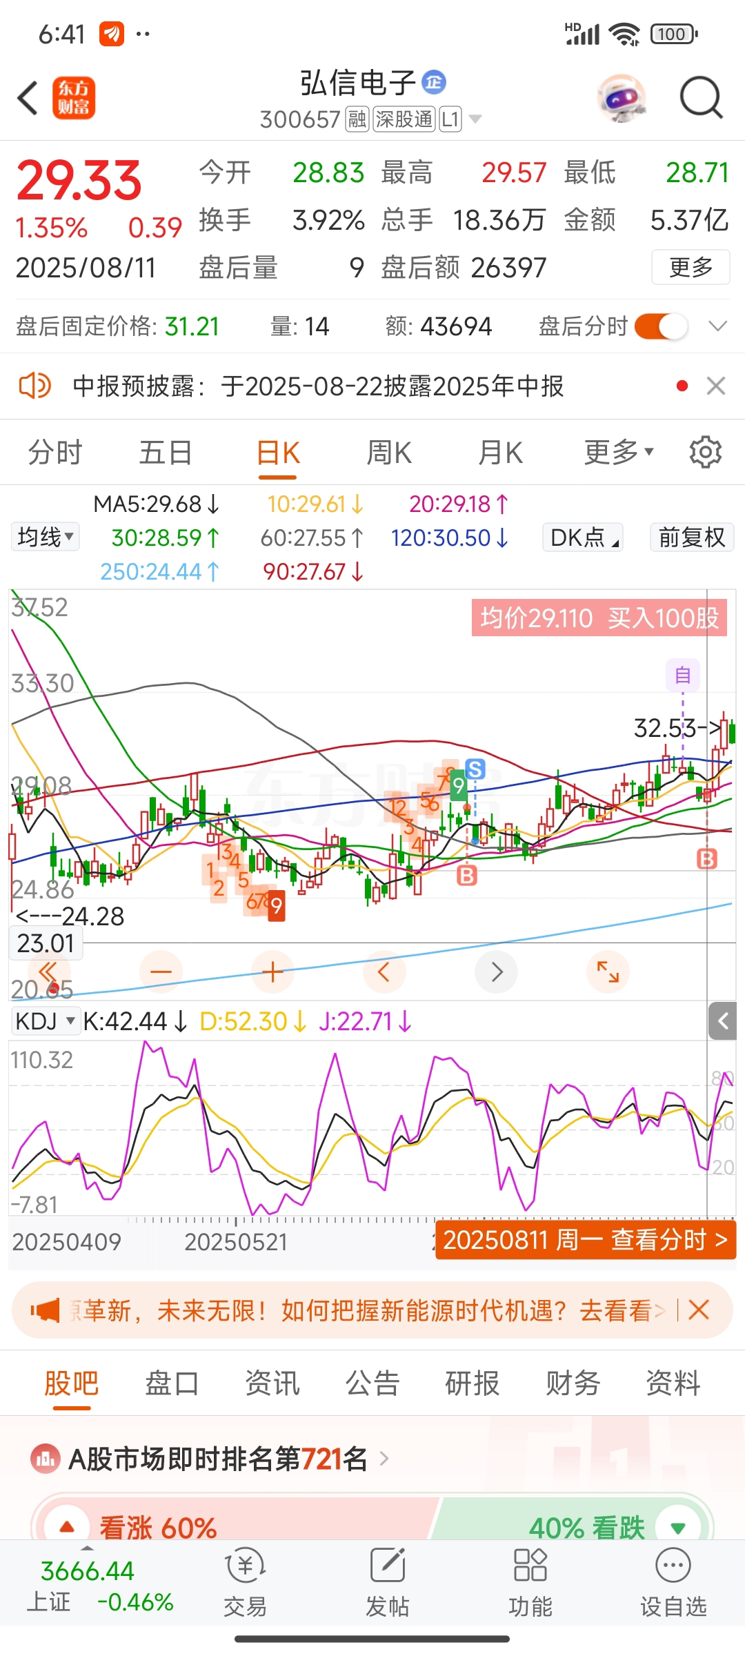The height and width of the screenshot is (1656, 745).
Task: Tap the gray side panel arrow tab
Action: coord(723,1021)
